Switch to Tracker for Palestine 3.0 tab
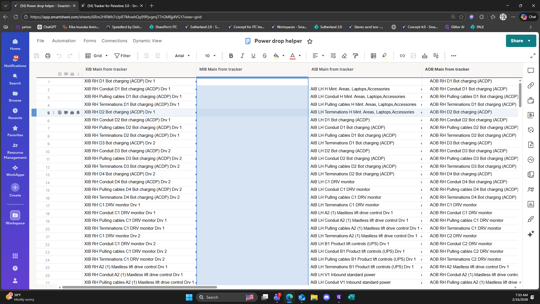This screenshot has height=304, width=540. 112,6
